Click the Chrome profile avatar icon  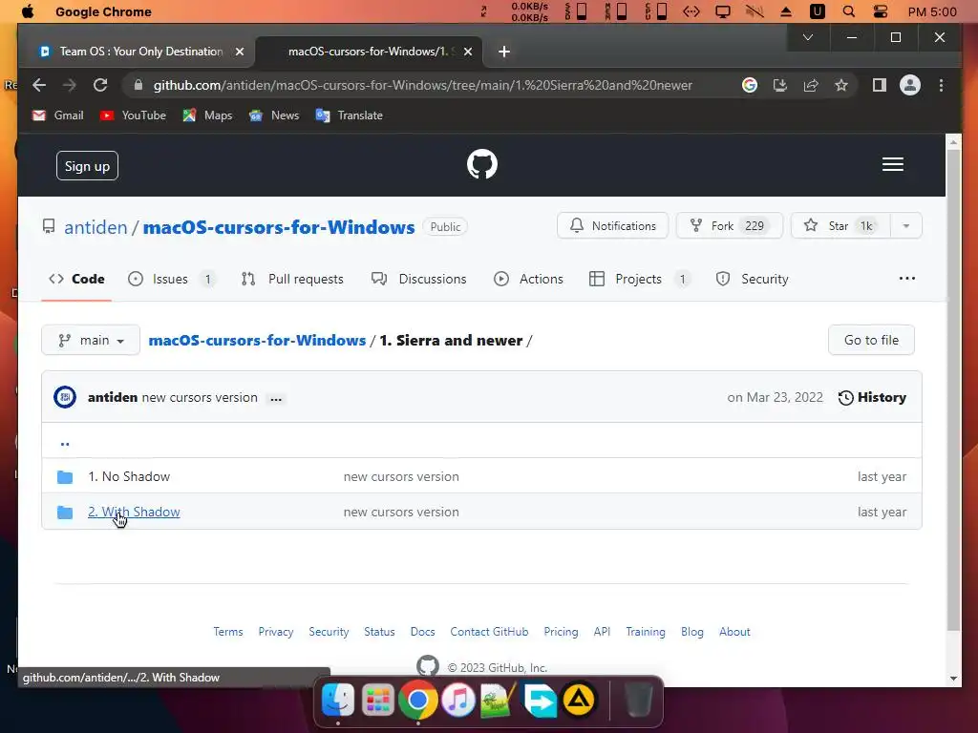pyautogui.click(x=910, y=85)
